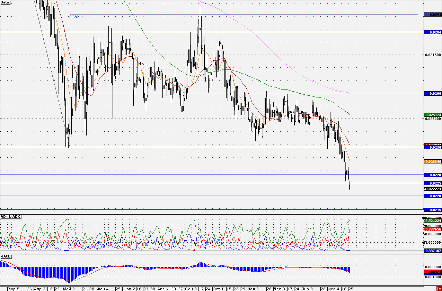Click the red 65.337656 indicator value
This screenshot has width=442, height=291.
click(x=433, y=229)
